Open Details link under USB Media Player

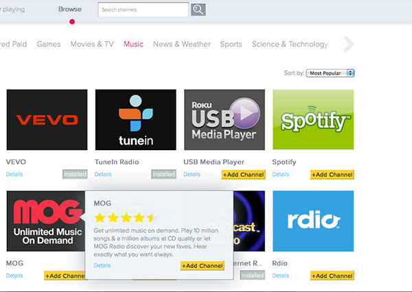[192, 174]
